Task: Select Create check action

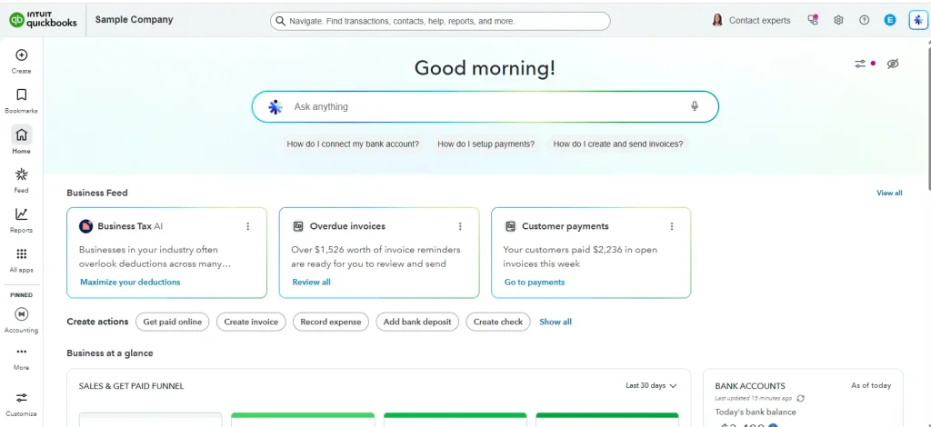Action: click(x=498, y=322)
